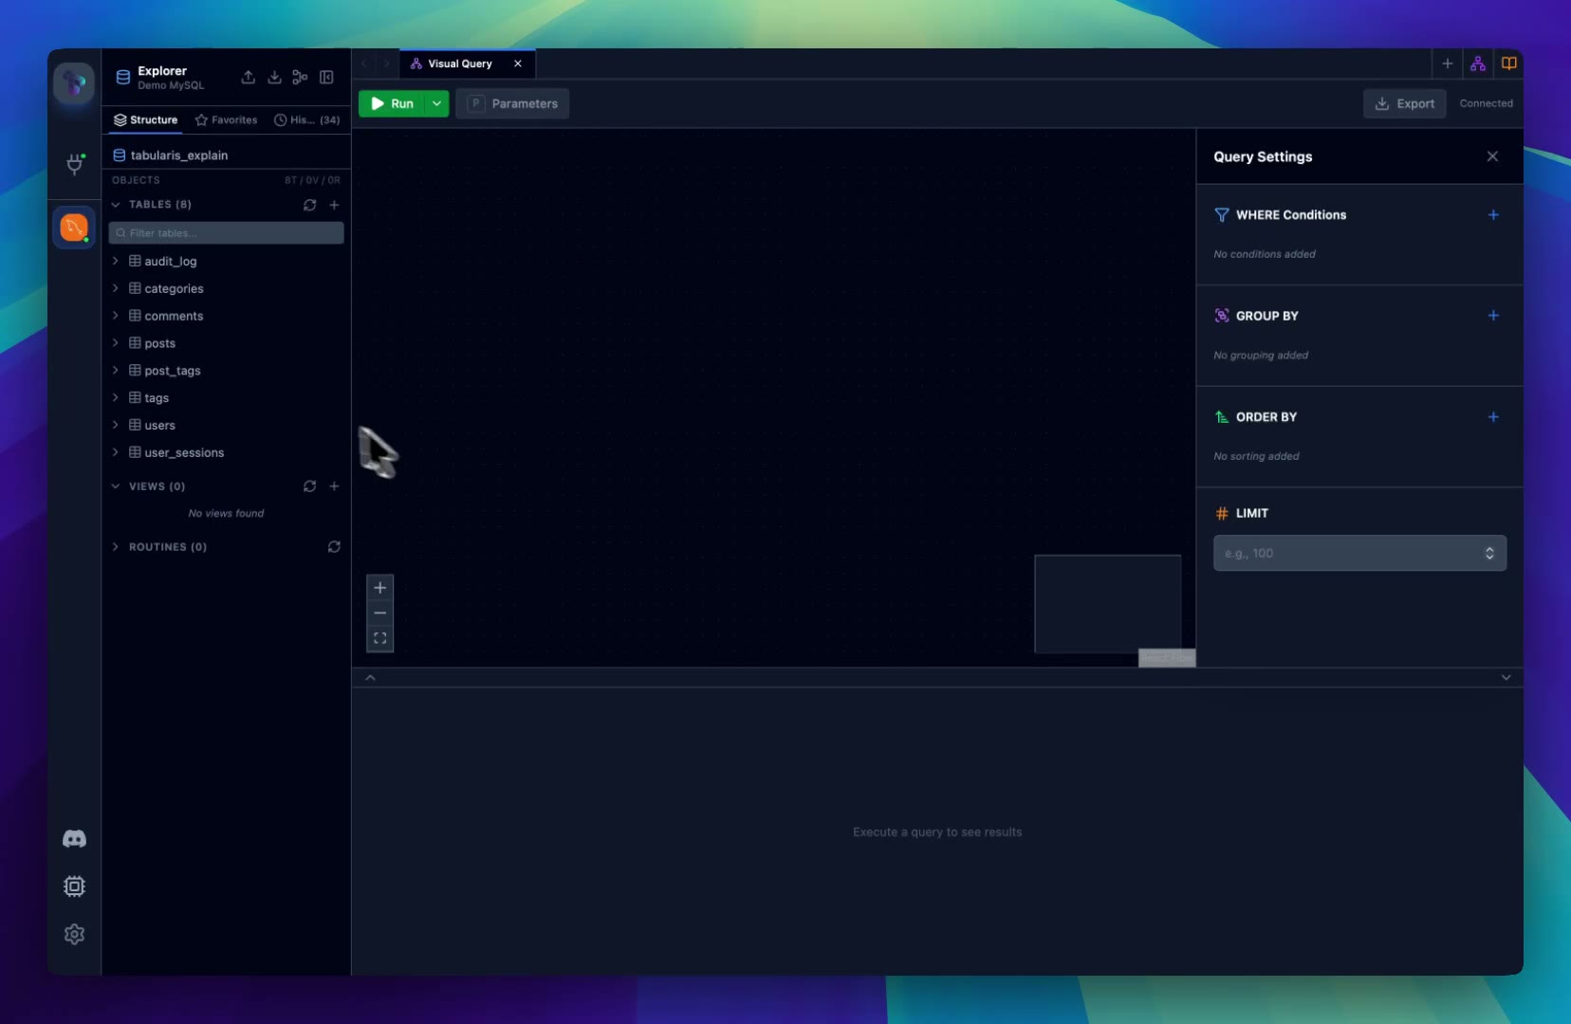Click the refresh tables icon
Viewport: 1571px width, 1024px height.
309,205
